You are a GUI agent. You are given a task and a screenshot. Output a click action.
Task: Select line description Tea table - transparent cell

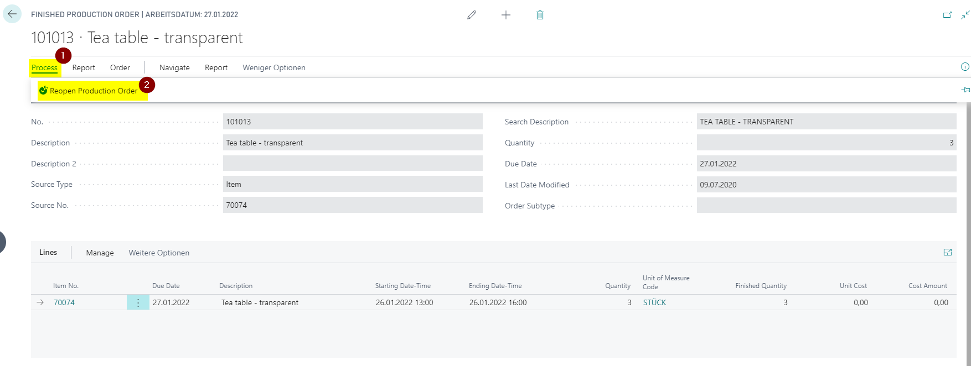click(260, 302)
